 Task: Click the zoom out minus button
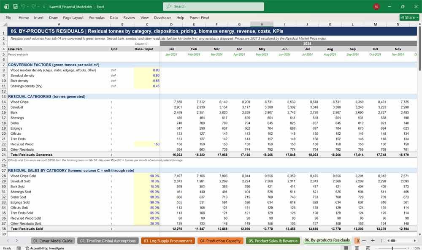tap(376, 248)
